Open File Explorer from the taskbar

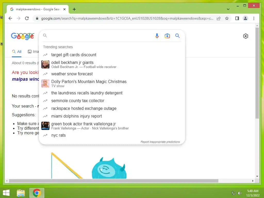click(x=21, y=193)
